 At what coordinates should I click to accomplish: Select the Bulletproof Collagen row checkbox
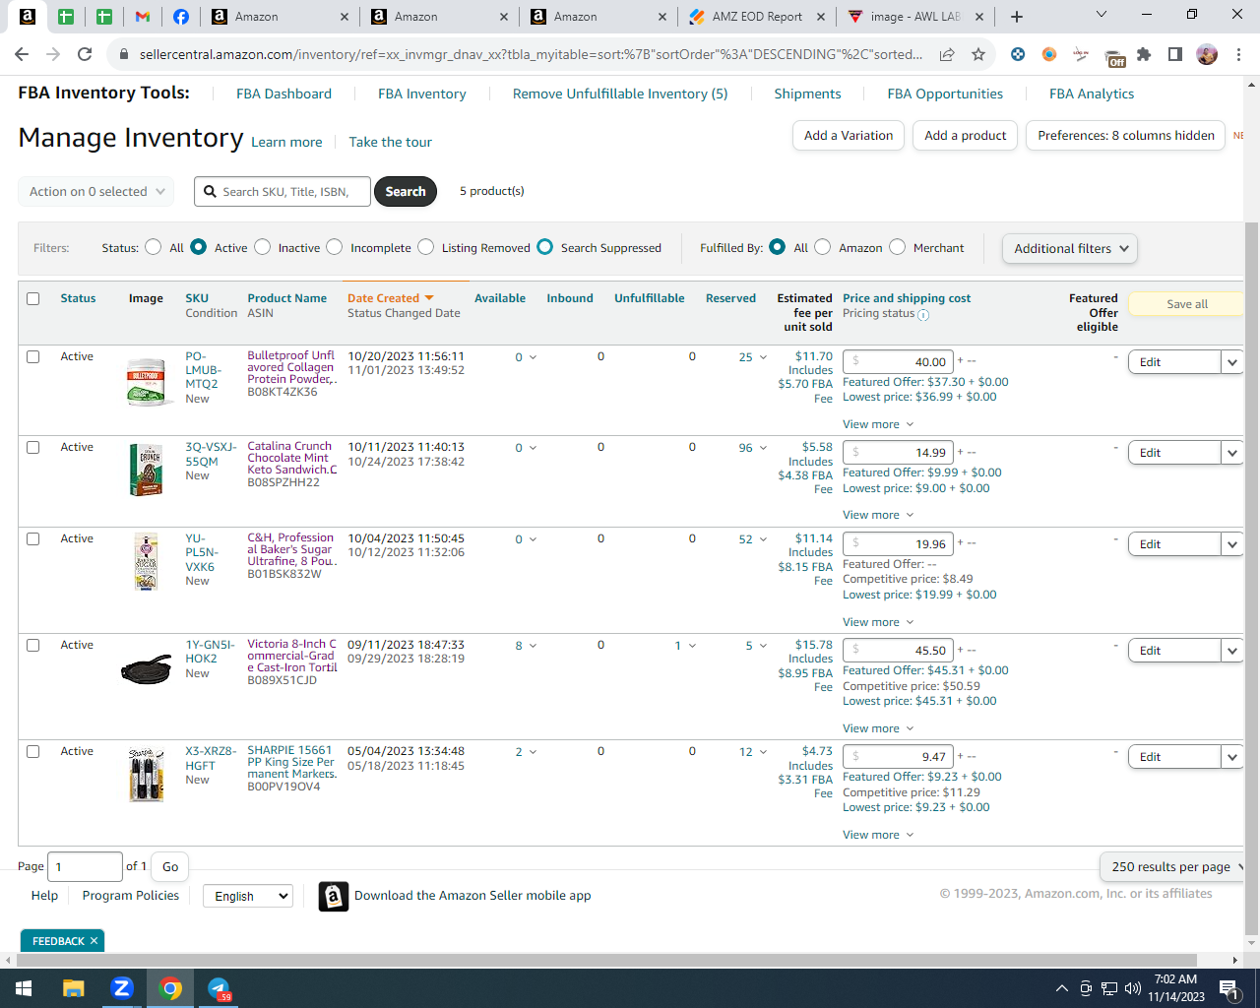tap(33, 356)
